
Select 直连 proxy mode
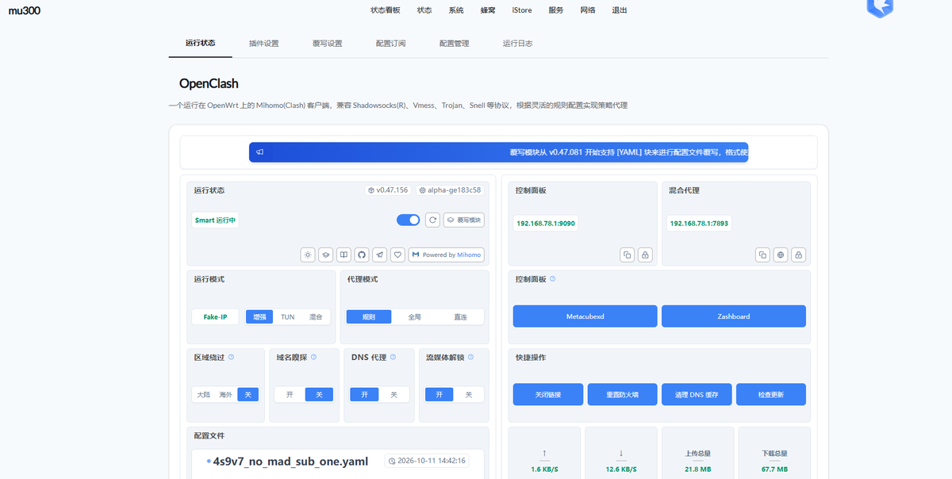pyautogui.click(x=460, y=316)
